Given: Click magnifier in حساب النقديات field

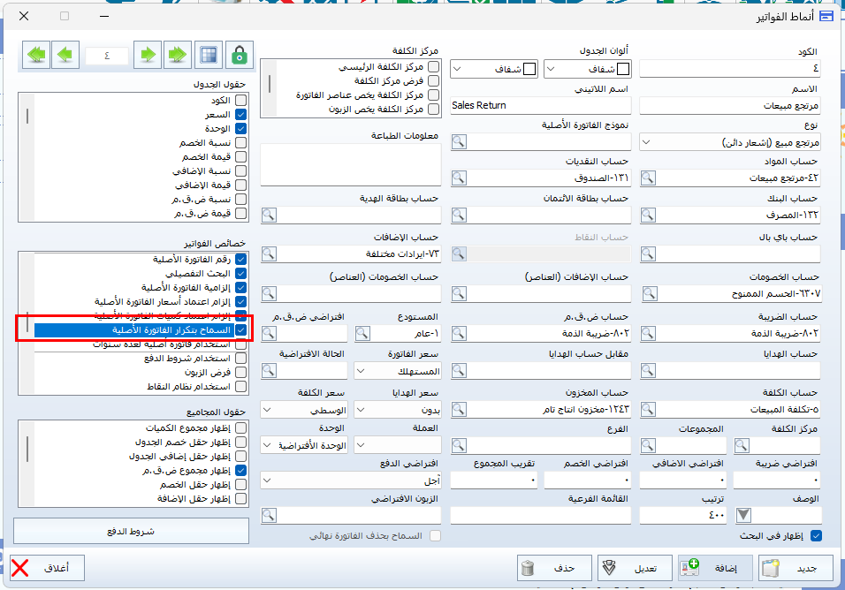Looking at the screenshot, I should coord(459,178).
